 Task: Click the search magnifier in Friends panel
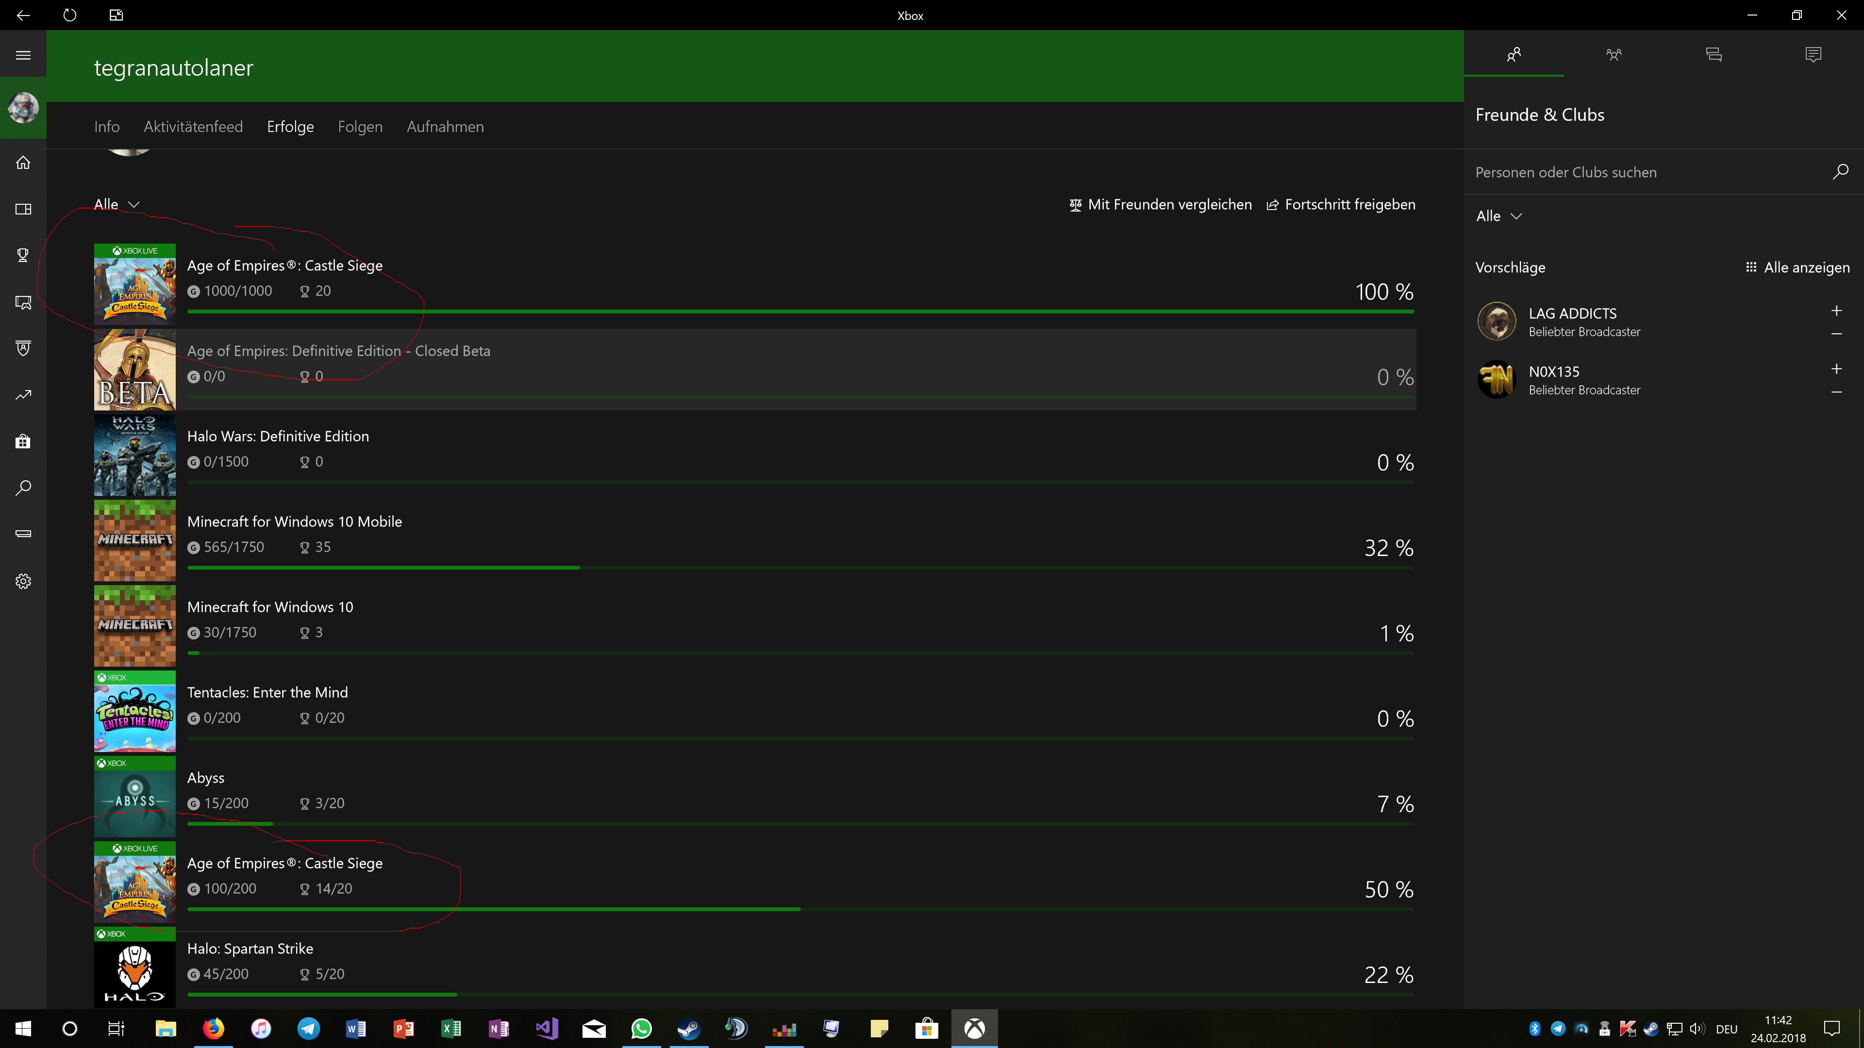(x=1840, y=171)
